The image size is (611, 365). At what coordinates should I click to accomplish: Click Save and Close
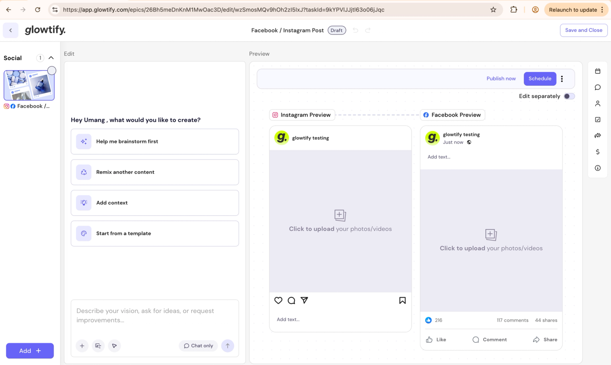[584, 30]
